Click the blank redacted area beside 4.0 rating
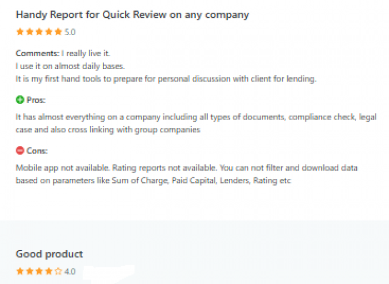Image resolution: width=389 pixels, height=284 pixels. [109, 273]
